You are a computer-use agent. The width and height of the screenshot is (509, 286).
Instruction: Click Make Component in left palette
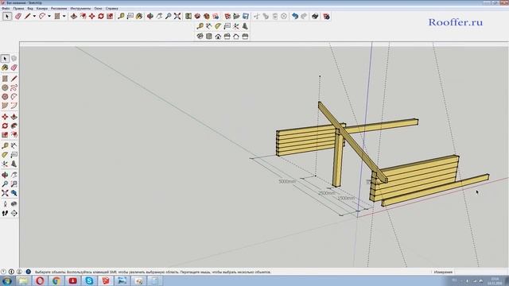tap(14, 58)
